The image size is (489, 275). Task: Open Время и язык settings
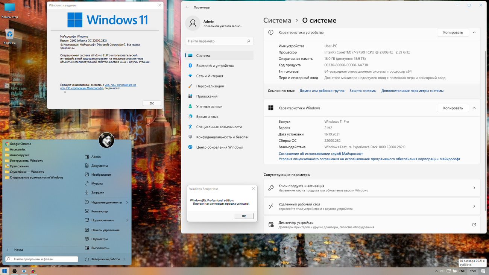[219, 117]
